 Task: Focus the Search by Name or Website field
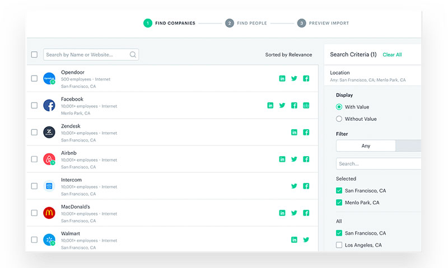click(x=91, y=54)
